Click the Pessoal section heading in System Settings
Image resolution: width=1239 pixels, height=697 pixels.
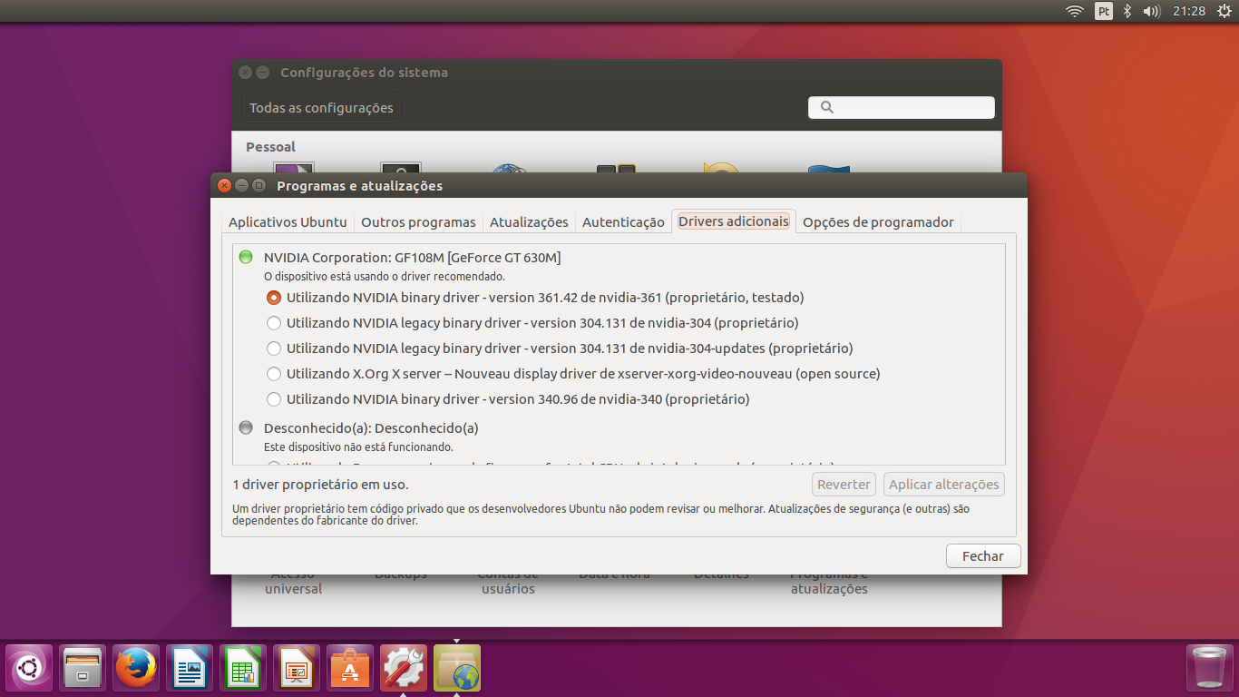point(270,147)
